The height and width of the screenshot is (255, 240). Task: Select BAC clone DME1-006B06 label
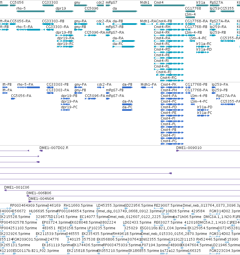click(39, 193)
